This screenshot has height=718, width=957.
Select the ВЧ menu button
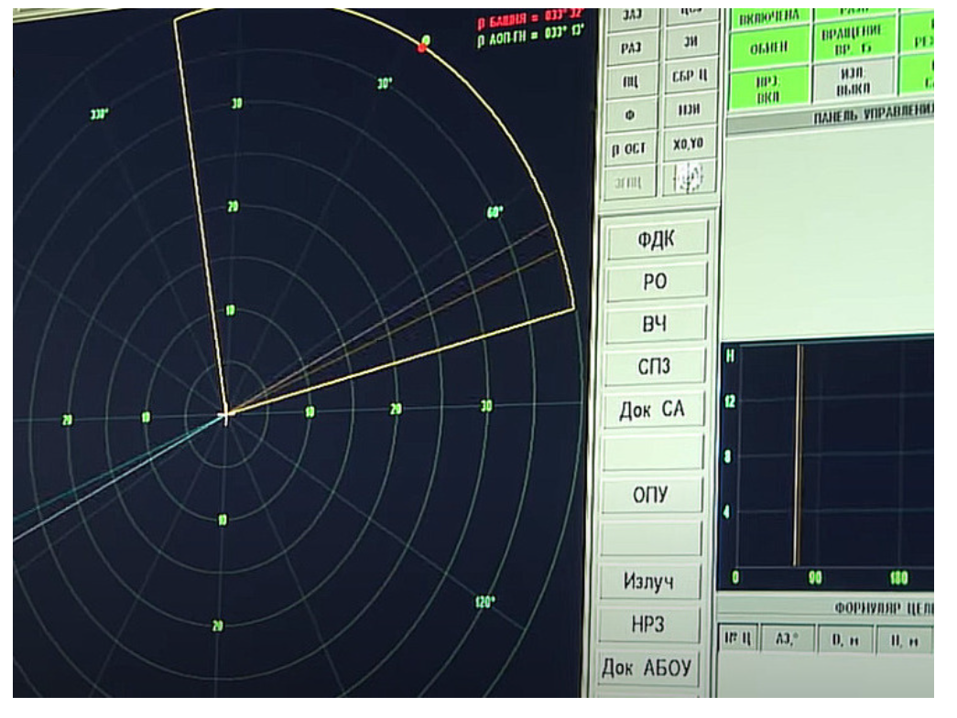(x=654, y=324)
